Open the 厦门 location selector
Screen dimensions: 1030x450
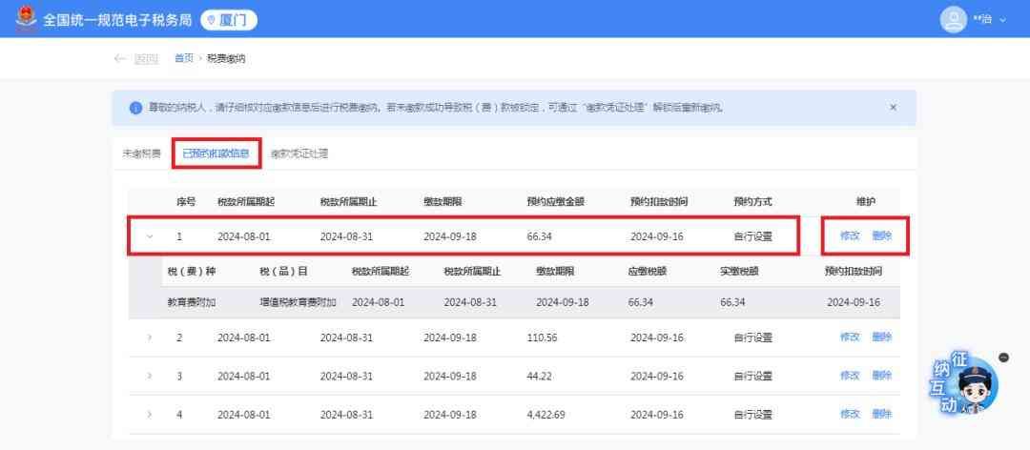(229, 20)
